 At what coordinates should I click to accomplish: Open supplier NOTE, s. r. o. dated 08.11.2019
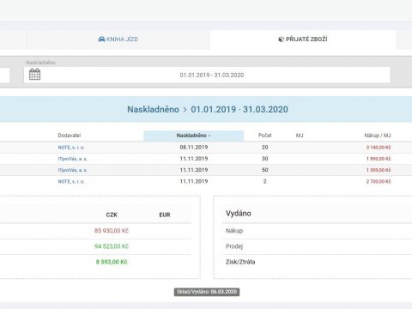pos(71,148)
